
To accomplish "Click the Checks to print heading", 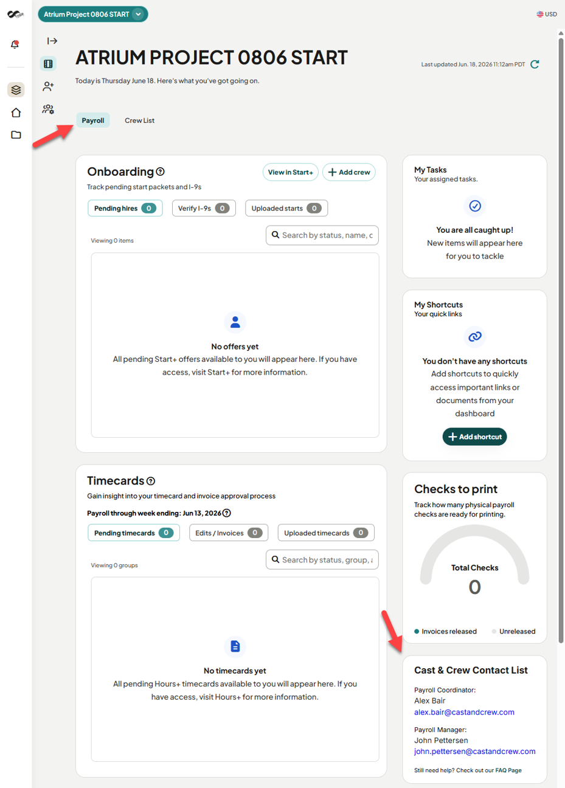I will coord(456,489).
